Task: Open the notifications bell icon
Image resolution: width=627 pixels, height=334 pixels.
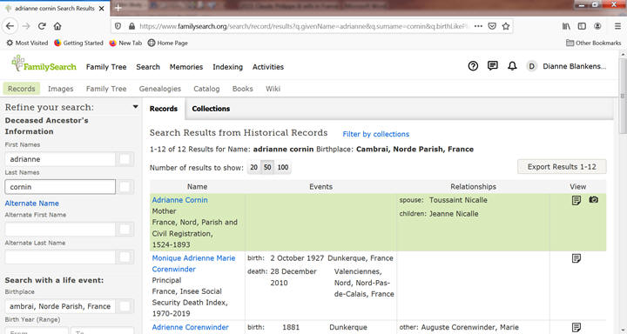Action: coord(512,66)
